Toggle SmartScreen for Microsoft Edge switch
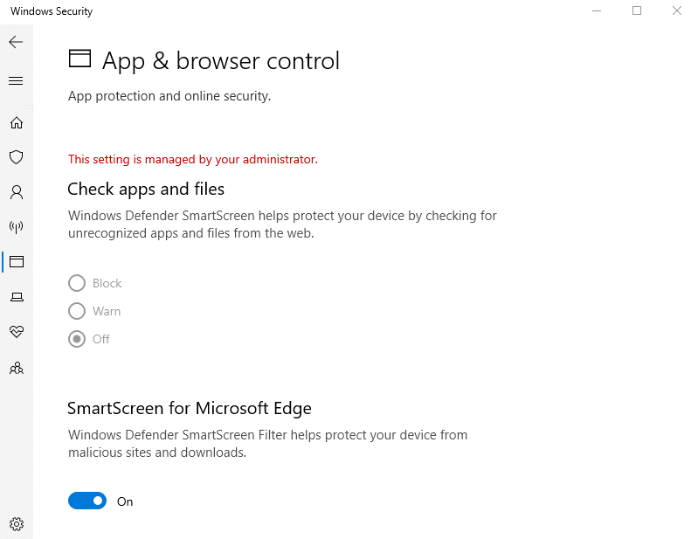 click(87, 501)
